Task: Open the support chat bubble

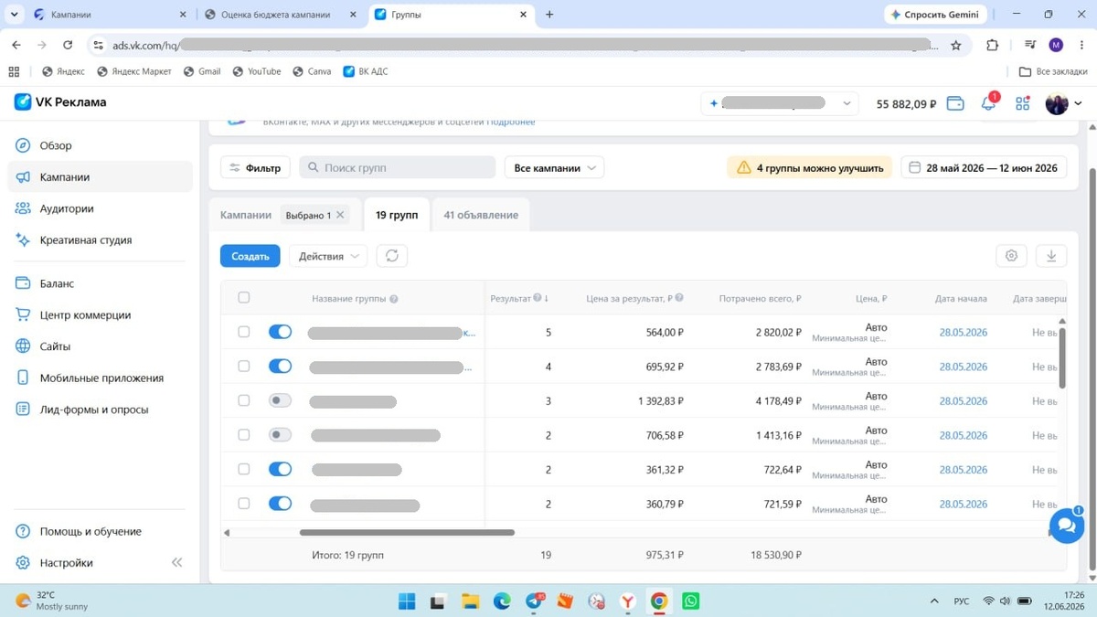Action: point(1066,526)
